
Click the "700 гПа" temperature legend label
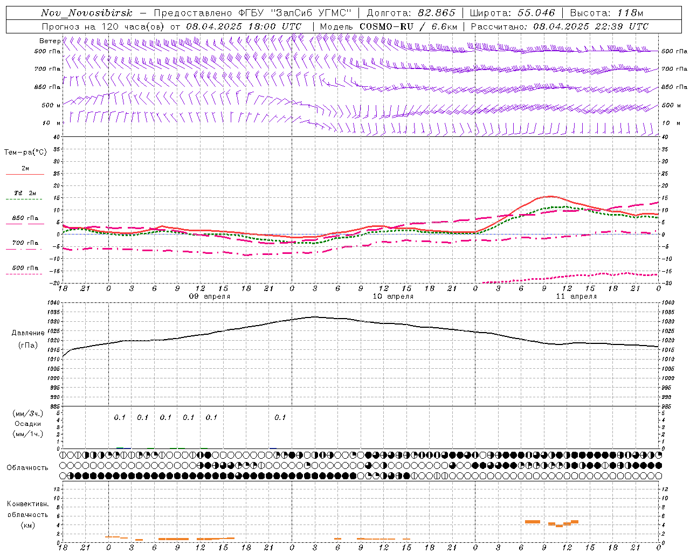tap(25, 243)
